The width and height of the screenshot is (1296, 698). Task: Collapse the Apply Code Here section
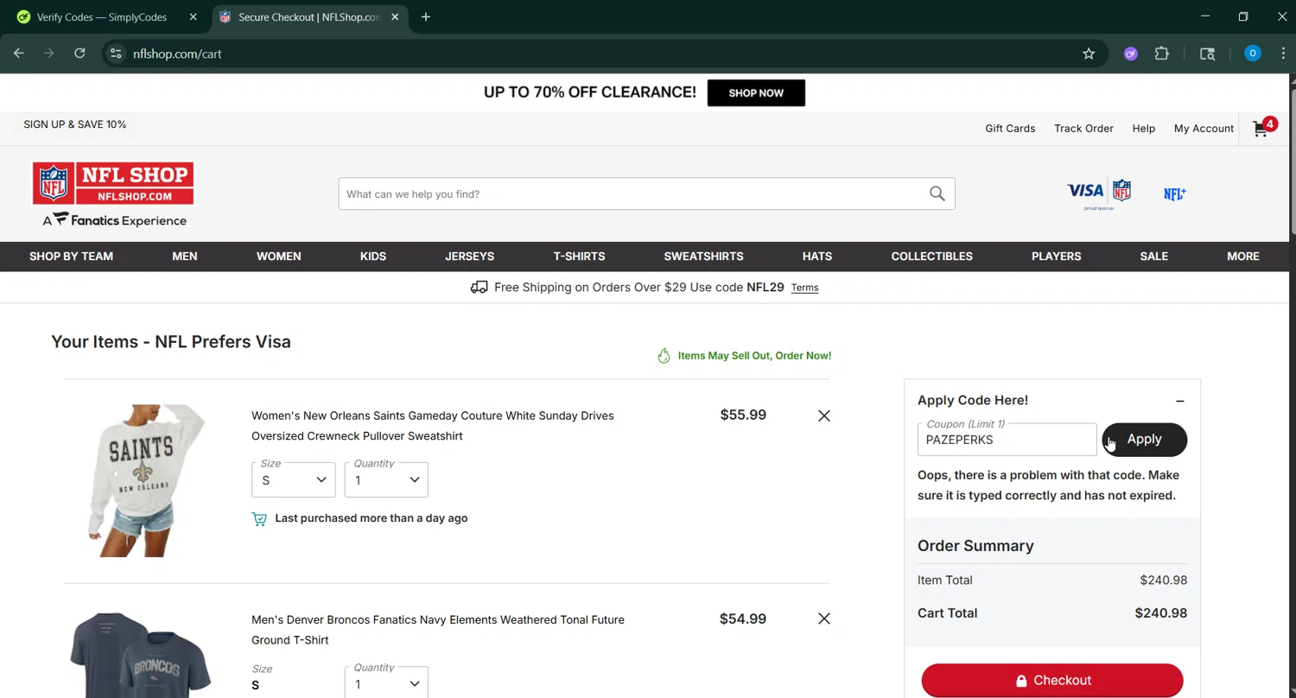[1179, 401]
